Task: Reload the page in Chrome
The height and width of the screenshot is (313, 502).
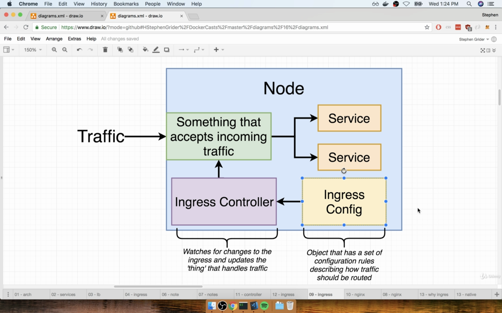Action: (x=26, y=27)
